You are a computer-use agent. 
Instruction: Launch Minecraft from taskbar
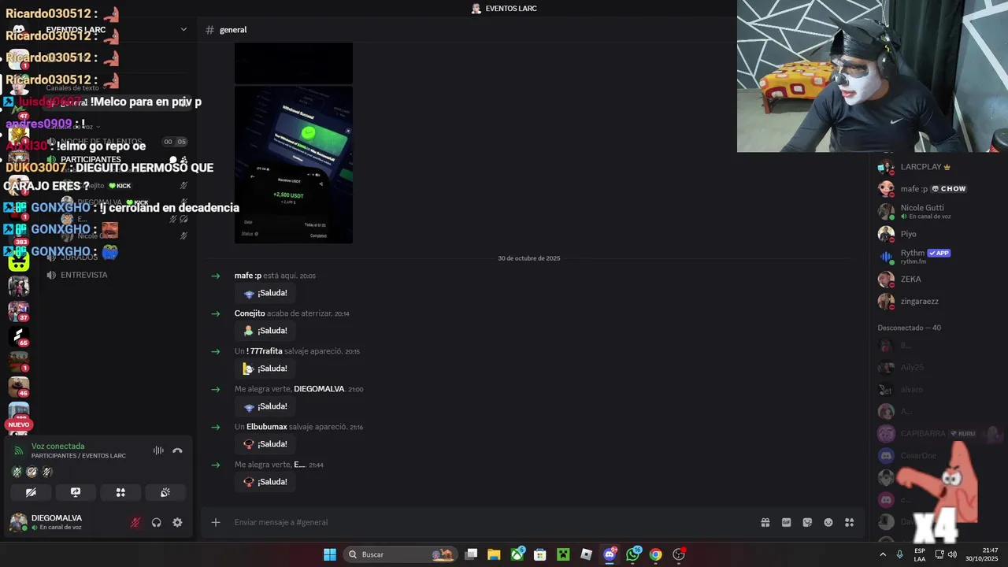pyautogui.click(x=563, y=554)
